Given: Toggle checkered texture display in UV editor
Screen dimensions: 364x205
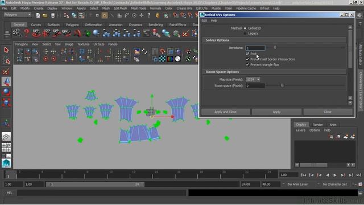Looking at the screenshot, I should pyautogui.click(x=162, y=59).
